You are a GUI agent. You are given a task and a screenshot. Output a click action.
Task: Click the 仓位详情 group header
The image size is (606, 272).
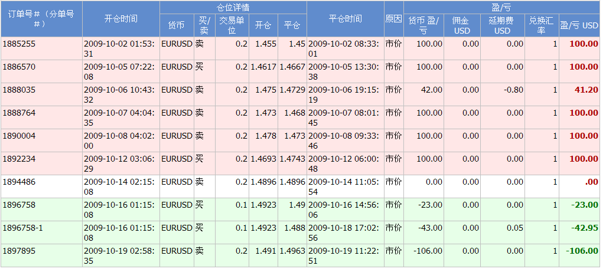pos(233,8)
